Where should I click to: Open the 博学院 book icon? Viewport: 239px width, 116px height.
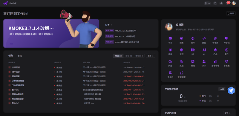point(227,38)
